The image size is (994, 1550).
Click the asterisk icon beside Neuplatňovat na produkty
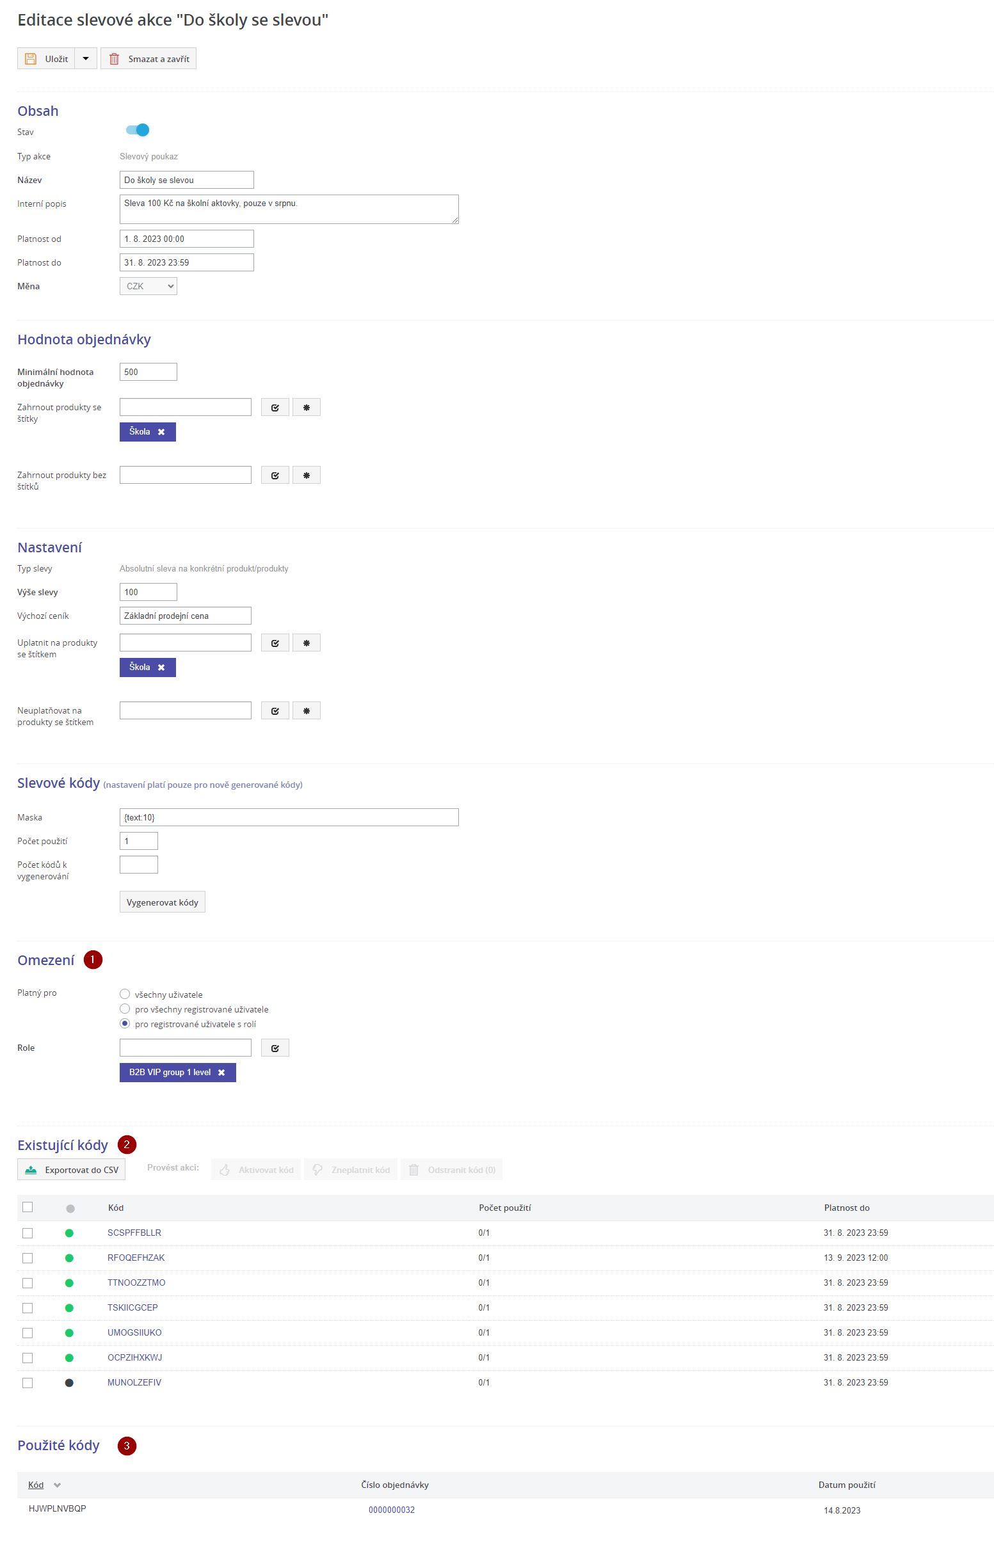coord(307,710)
